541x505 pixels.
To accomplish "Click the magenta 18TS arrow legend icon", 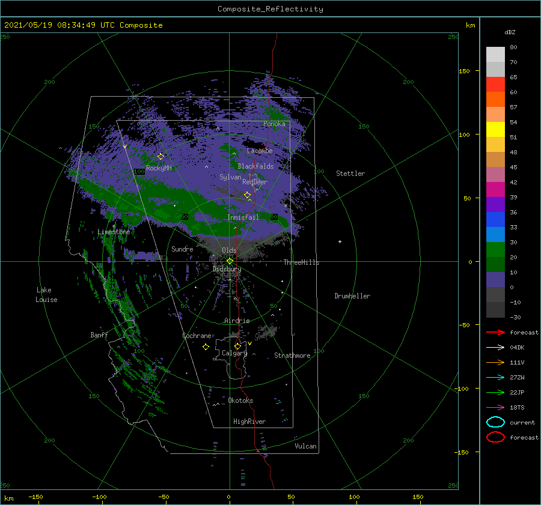I will 495,408.
